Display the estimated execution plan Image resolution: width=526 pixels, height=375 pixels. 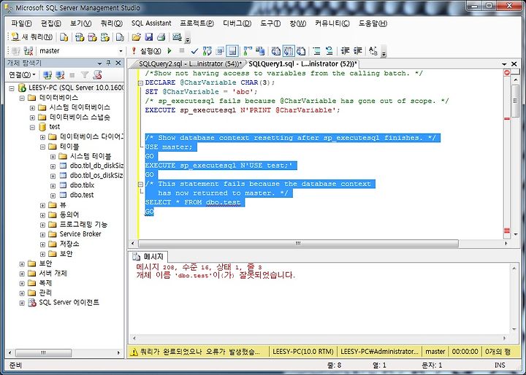[207, 51]
